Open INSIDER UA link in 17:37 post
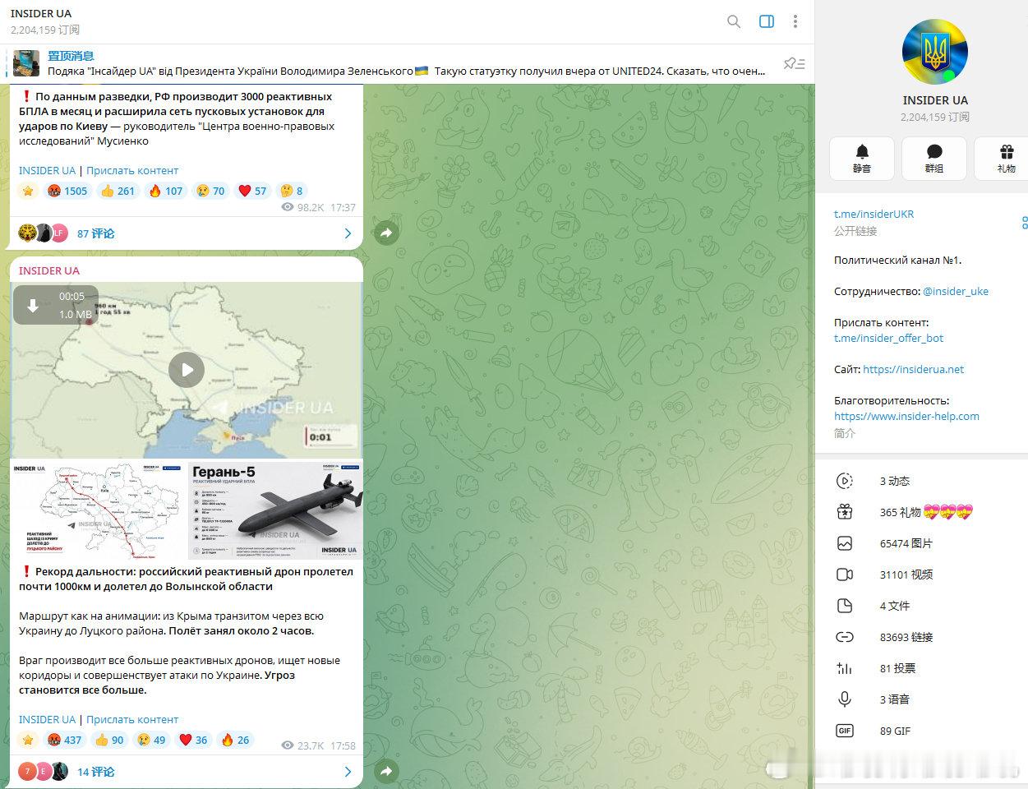 (47, 170)
